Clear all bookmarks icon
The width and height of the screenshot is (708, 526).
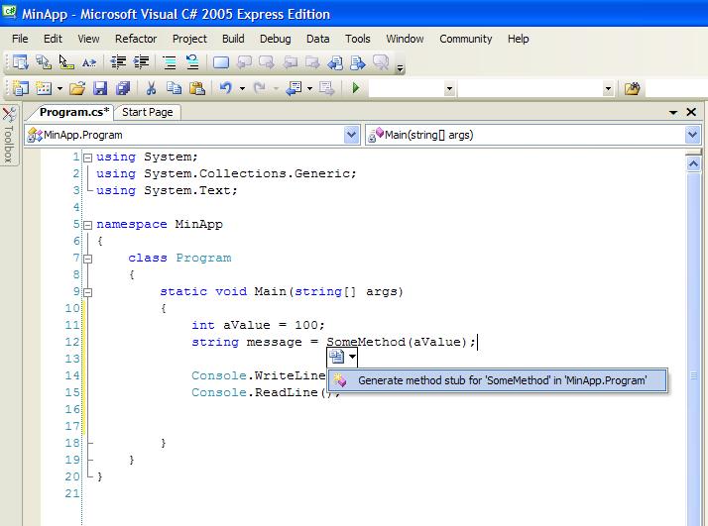point(381,61)
